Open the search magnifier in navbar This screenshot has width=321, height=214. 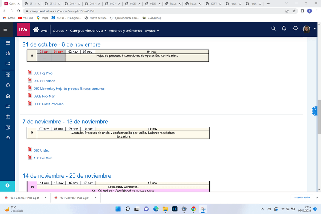(x=274, y=28)
